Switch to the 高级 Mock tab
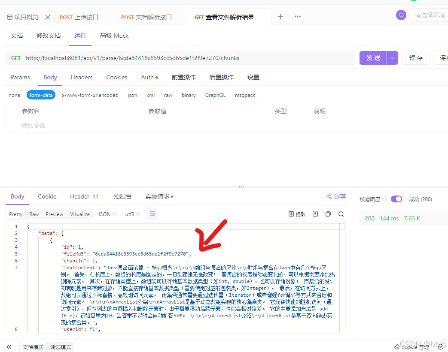Viewport: 448px width, 352px height. 114,36
